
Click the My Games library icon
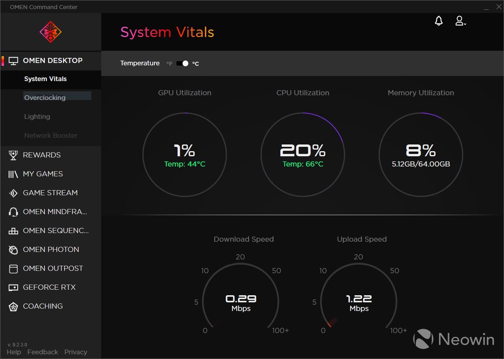click(x=13, y=174)
